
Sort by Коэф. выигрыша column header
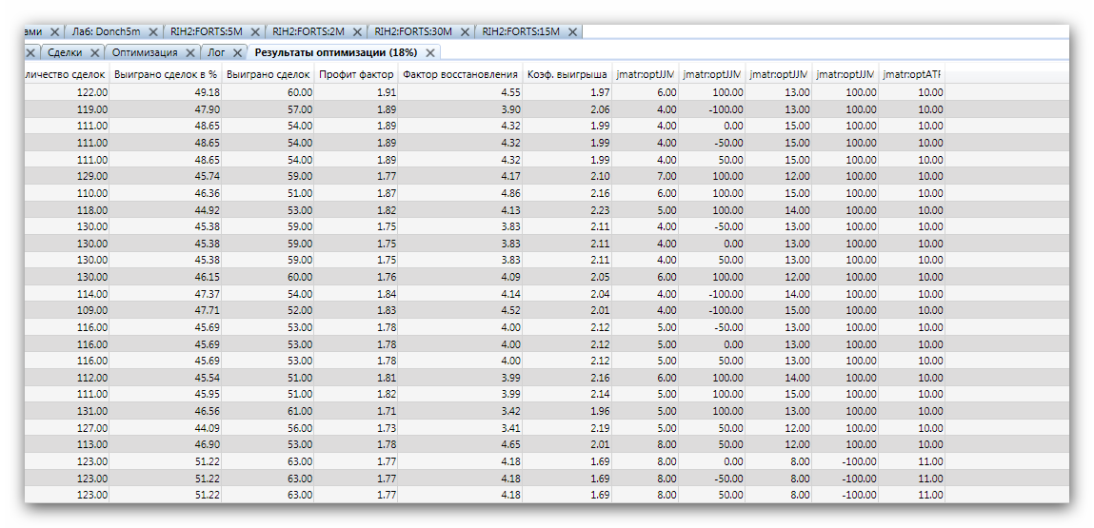point(567,74)
